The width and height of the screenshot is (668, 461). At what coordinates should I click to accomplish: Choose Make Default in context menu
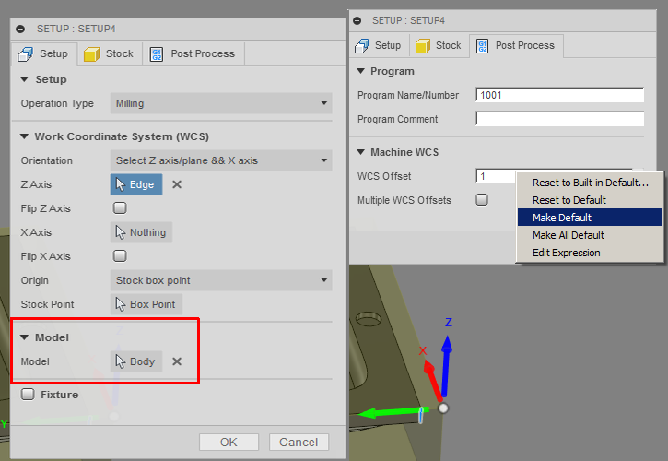click(590, 218)
